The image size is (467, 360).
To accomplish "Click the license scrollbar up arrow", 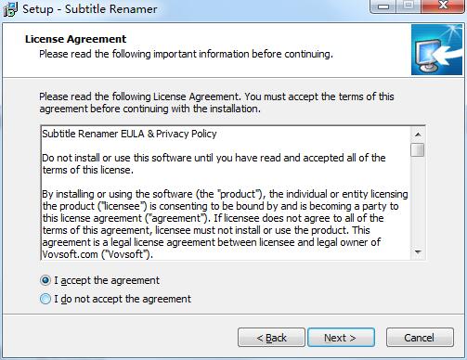I will pyautogui.click(x=418, y=135).
